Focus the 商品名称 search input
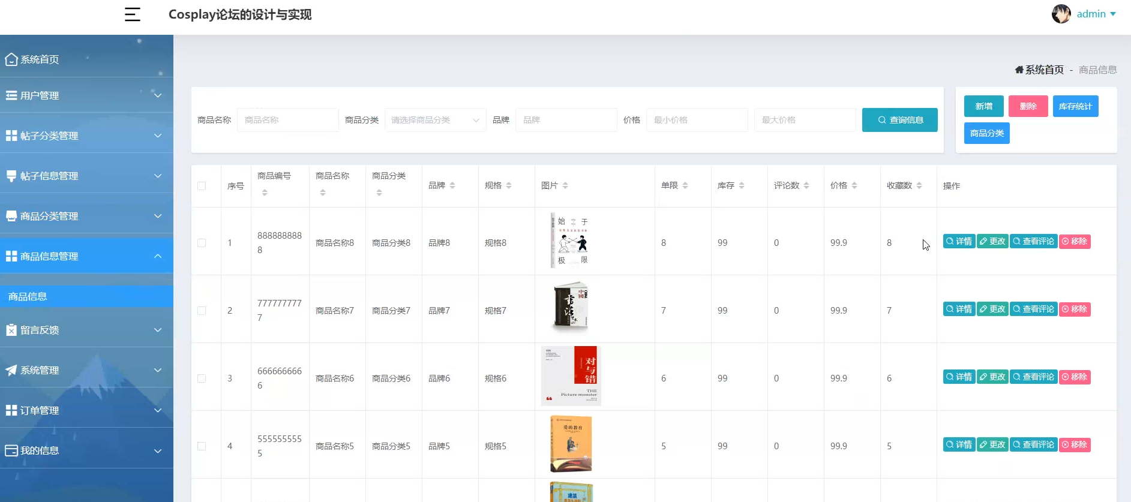Image resolution: width=1131 pixels, height=502 pixels. coord(288,120)
